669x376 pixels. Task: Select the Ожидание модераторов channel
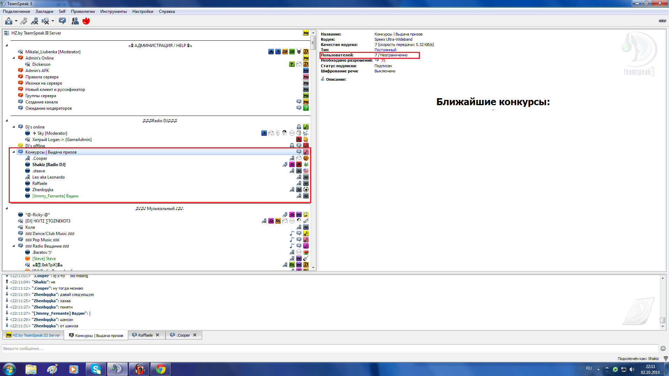tap(48, 108)
